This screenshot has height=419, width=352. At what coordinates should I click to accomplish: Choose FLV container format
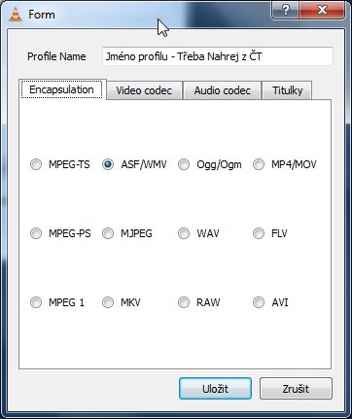pos(259,233)
